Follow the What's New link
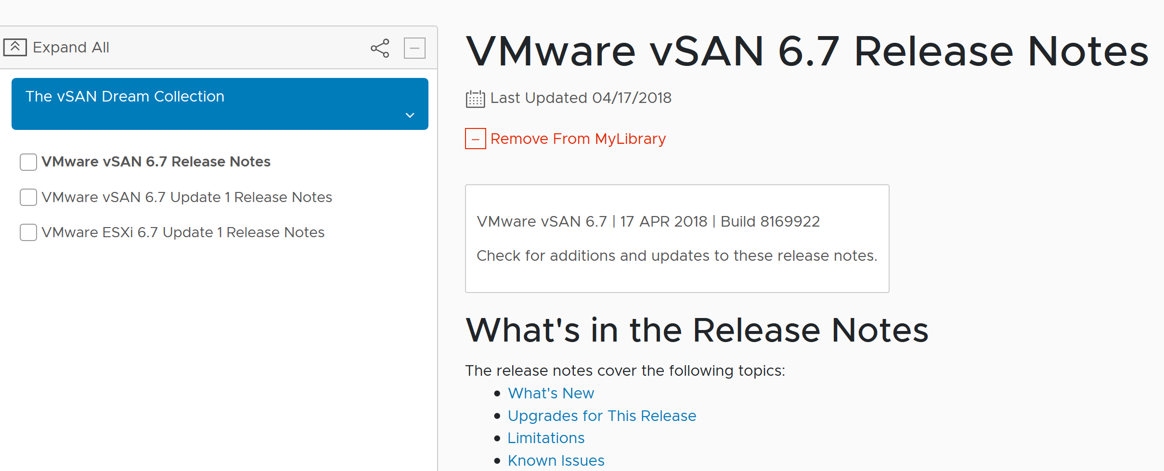Screen dimensions: 1164x471 coord(551,394)
